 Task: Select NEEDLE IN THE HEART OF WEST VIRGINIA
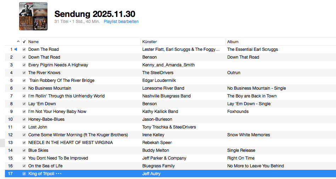coord(70,143)
